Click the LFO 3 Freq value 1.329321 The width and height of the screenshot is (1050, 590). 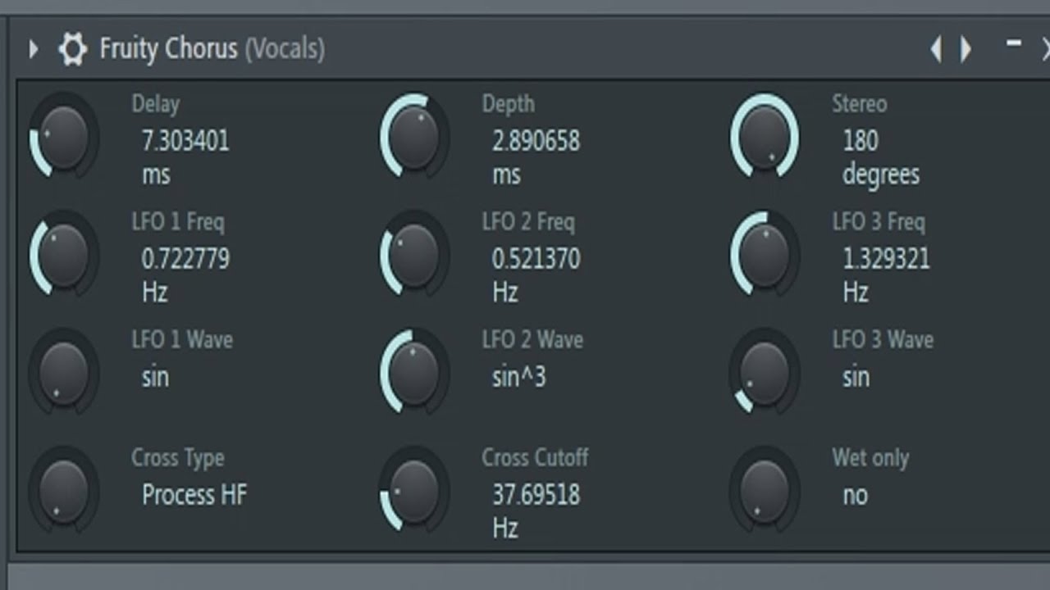[x=886, y=259]
